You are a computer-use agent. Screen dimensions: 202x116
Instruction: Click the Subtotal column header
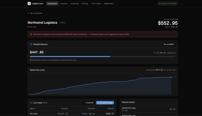(x=111, y=109)
